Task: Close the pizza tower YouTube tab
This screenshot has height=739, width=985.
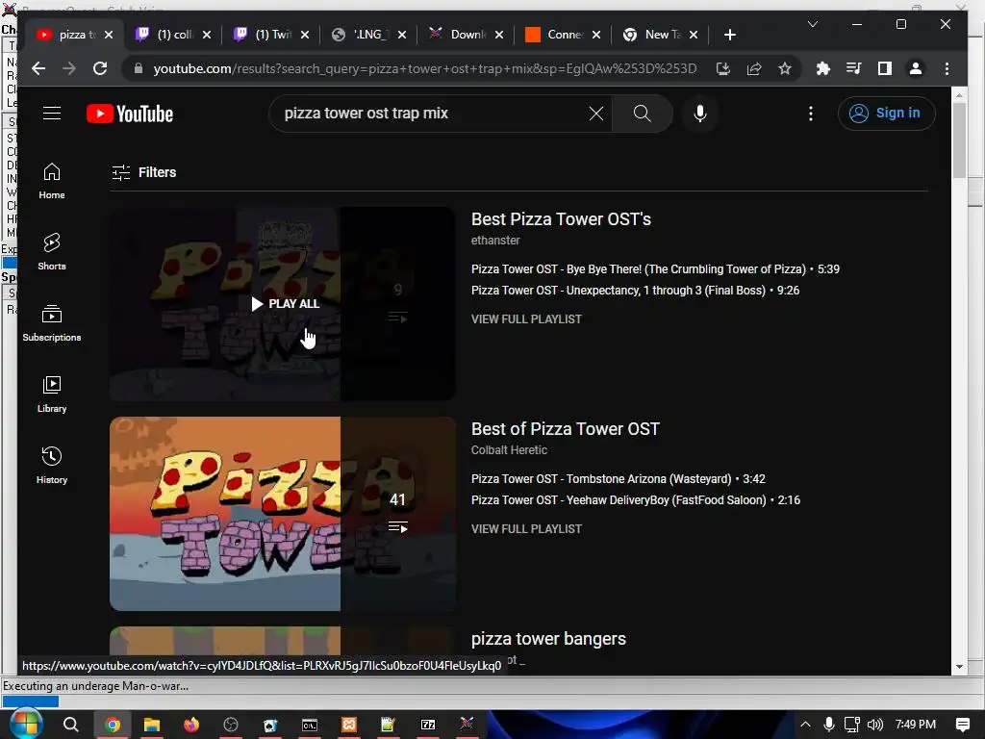Action: pyautogui.click(x=109, y=36)
